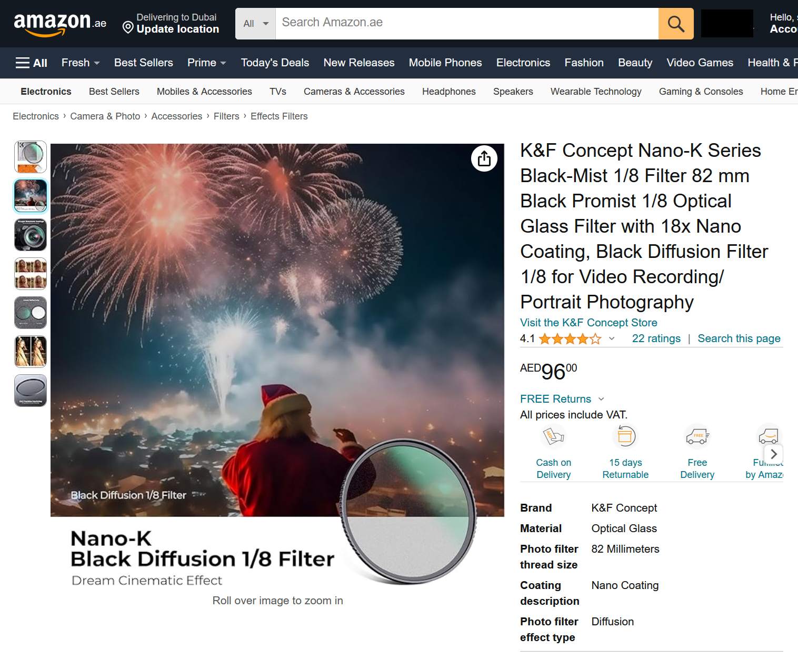Open Video Games menu item
The width and height of the screenshot is (798, 659).
700,63
